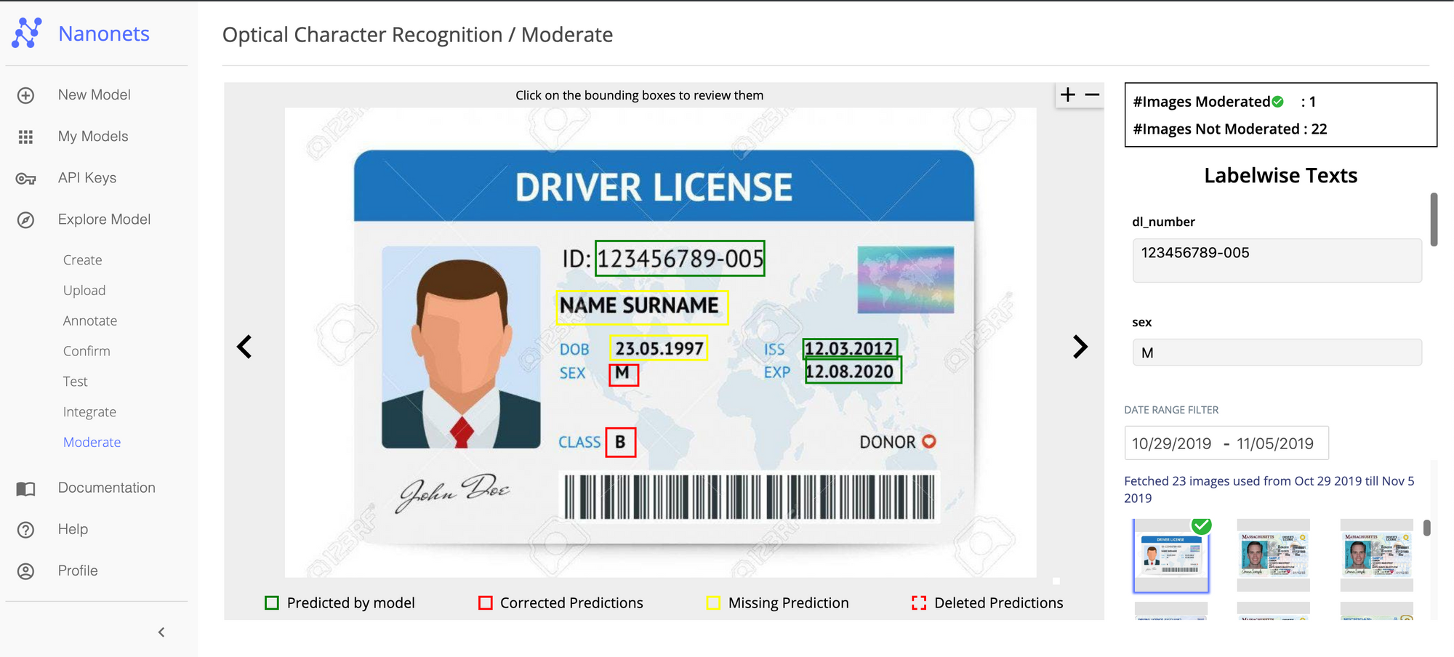Image resolution: width=1454 pixels, height=657 pixels.
Task: Click the New Model plus icon
Action: [x=25, y=95]
